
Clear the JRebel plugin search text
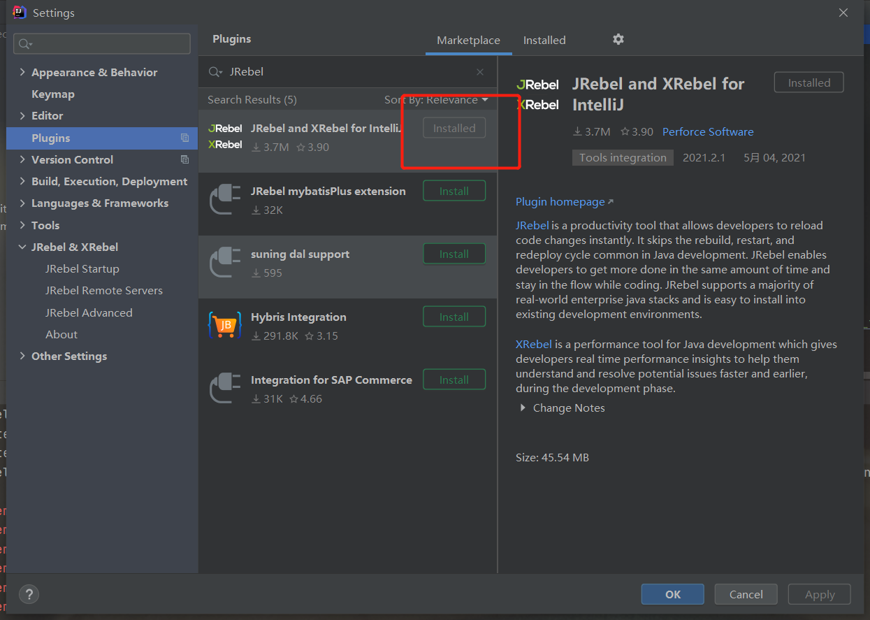pyautogui.click(x=480, y=72)
